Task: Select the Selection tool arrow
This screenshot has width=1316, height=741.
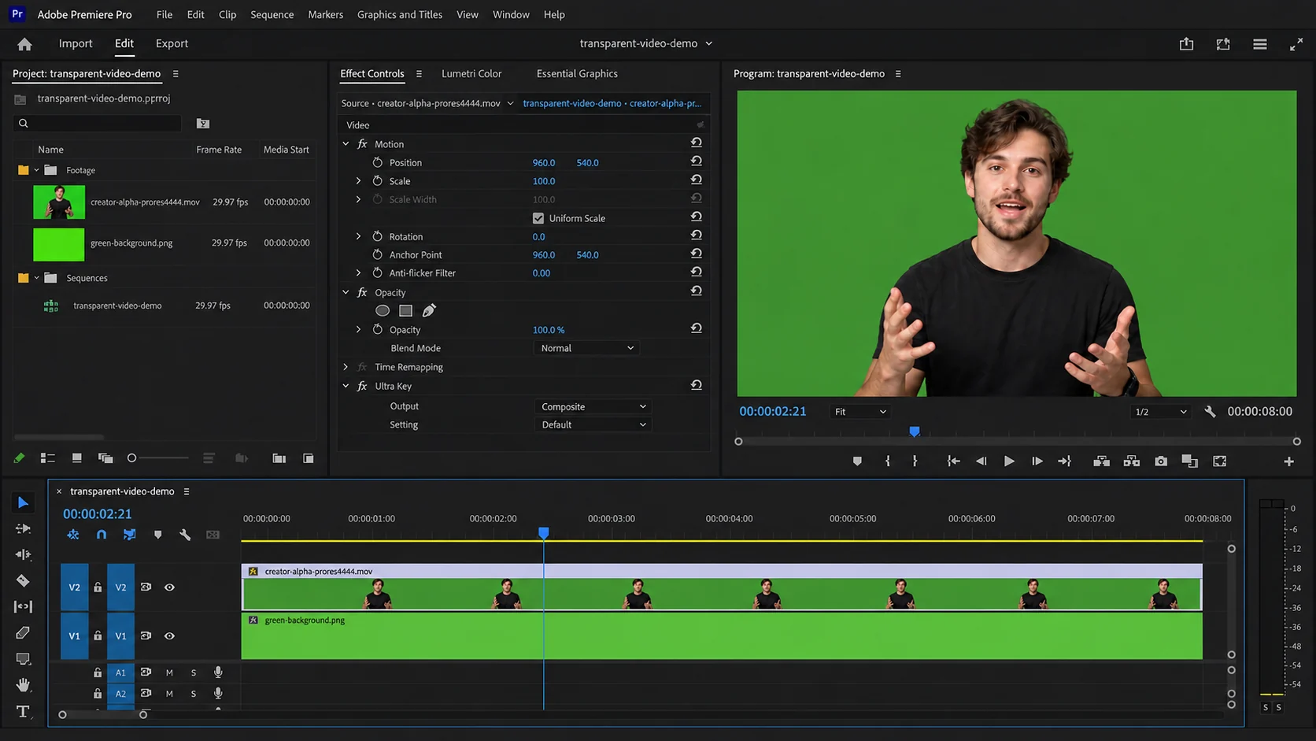Action: pos(23,502)
